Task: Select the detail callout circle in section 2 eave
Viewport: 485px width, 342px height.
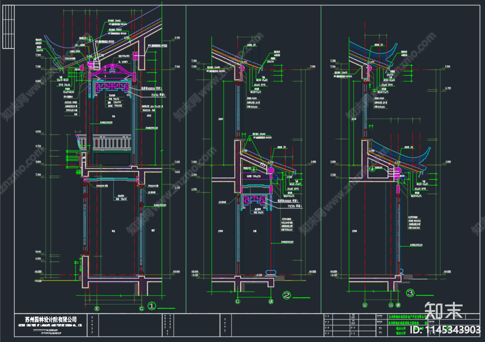Action: (x=254, y=169)
